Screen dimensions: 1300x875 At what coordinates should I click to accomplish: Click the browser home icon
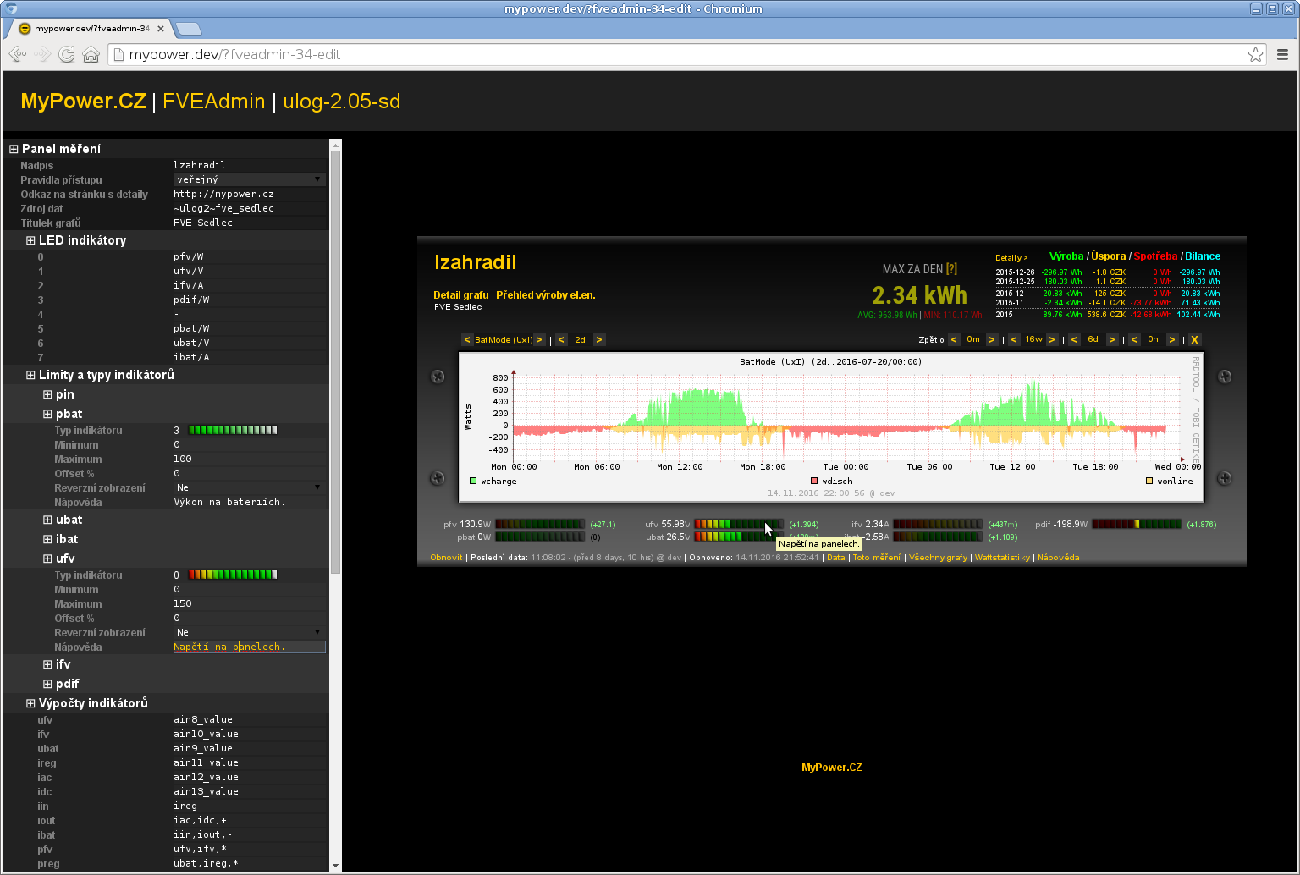91,55
